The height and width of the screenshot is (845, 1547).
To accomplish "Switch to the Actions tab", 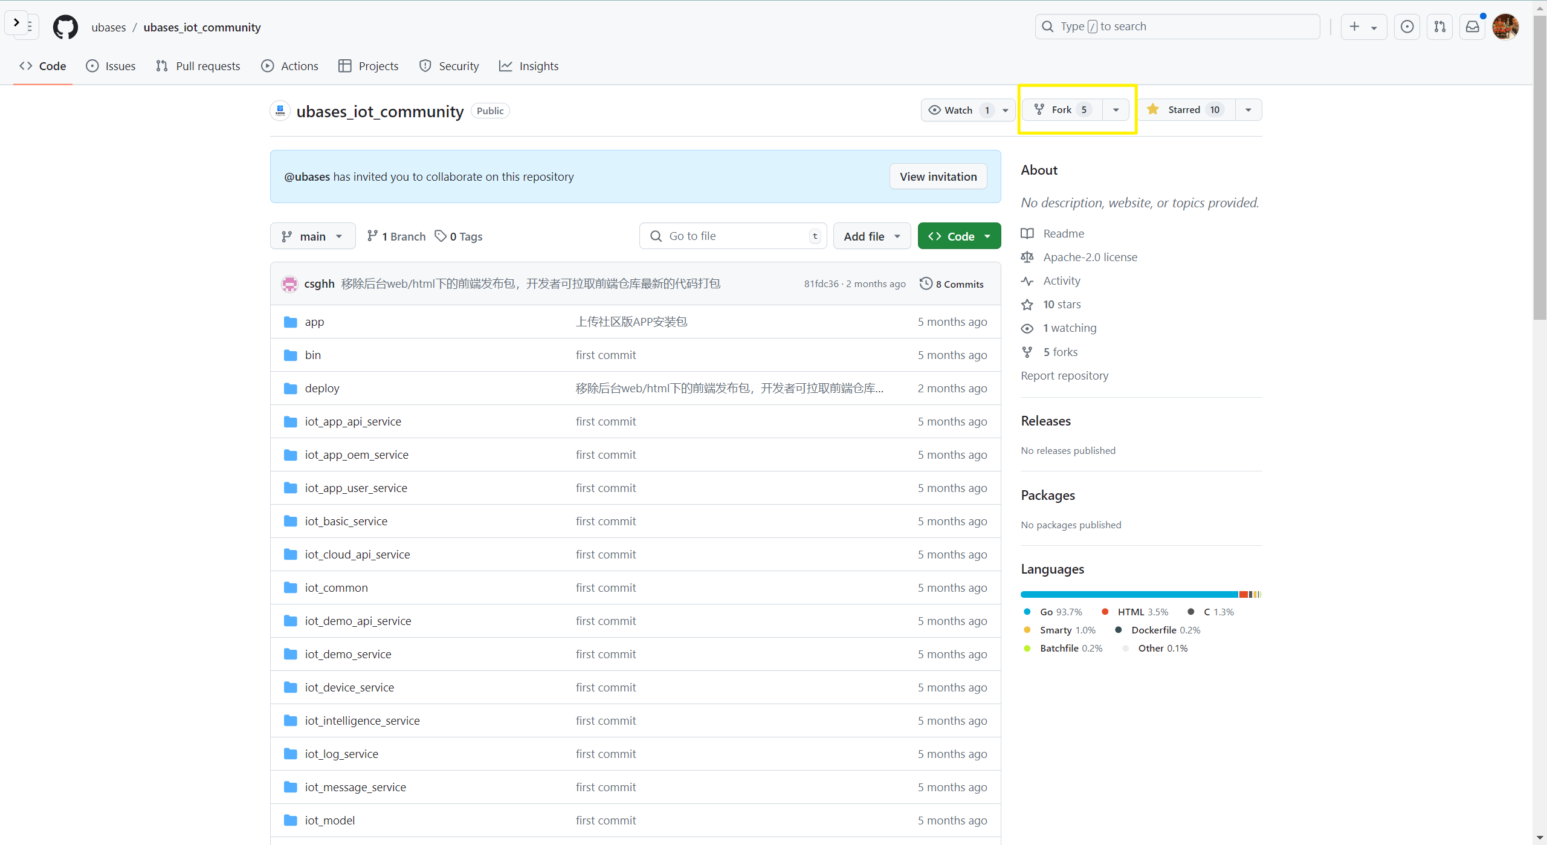I will point(289,66).
